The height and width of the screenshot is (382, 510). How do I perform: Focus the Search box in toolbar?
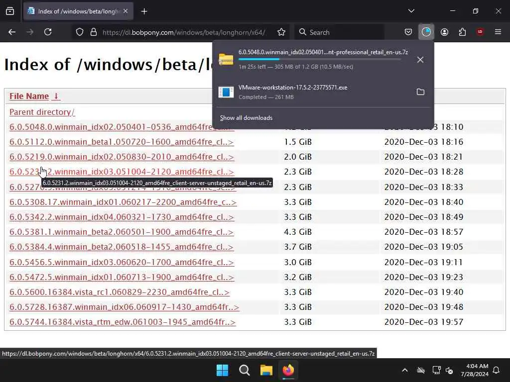coord(339,32)
